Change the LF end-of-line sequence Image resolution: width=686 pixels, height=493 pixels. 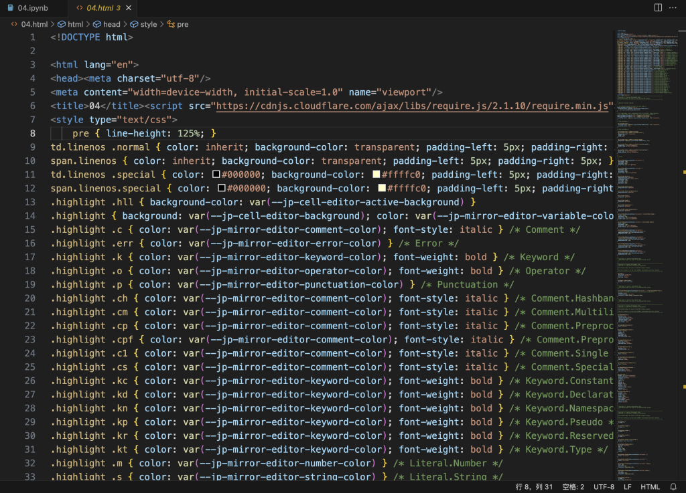point(627,486)
